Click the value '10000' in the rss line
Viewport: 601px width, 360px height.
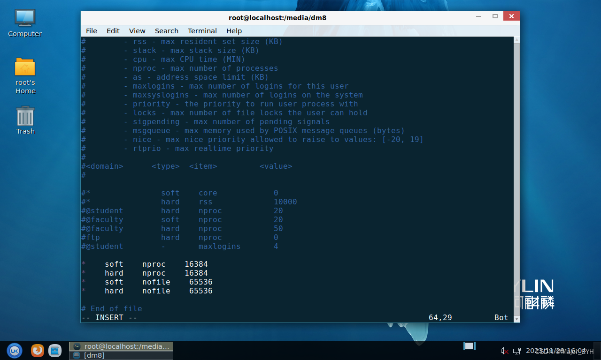coord(285,202)
